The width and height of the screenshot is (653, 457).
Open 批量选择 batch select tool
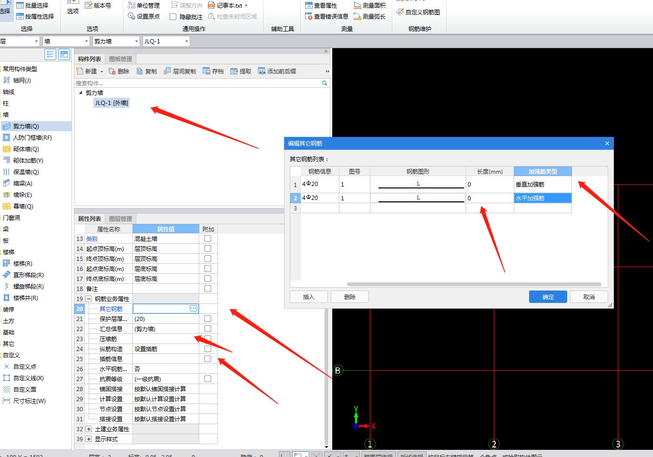[32, 5]
